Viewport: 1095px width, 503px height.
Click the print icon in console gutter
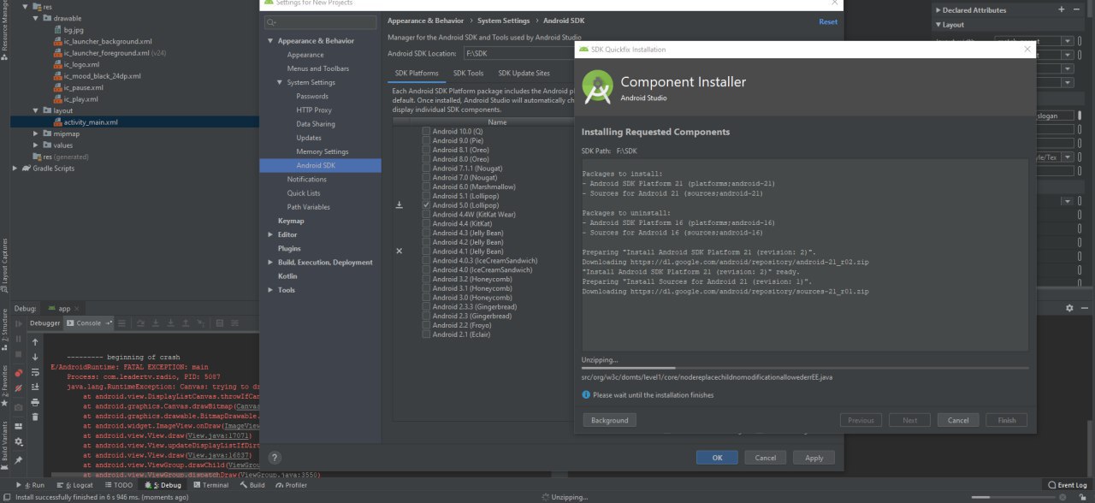(35, 402)
